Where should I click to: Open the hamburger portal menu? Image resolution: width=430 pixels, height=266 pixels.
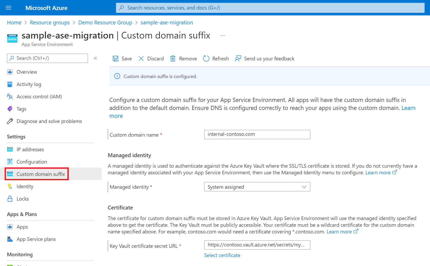coord(8,8)
